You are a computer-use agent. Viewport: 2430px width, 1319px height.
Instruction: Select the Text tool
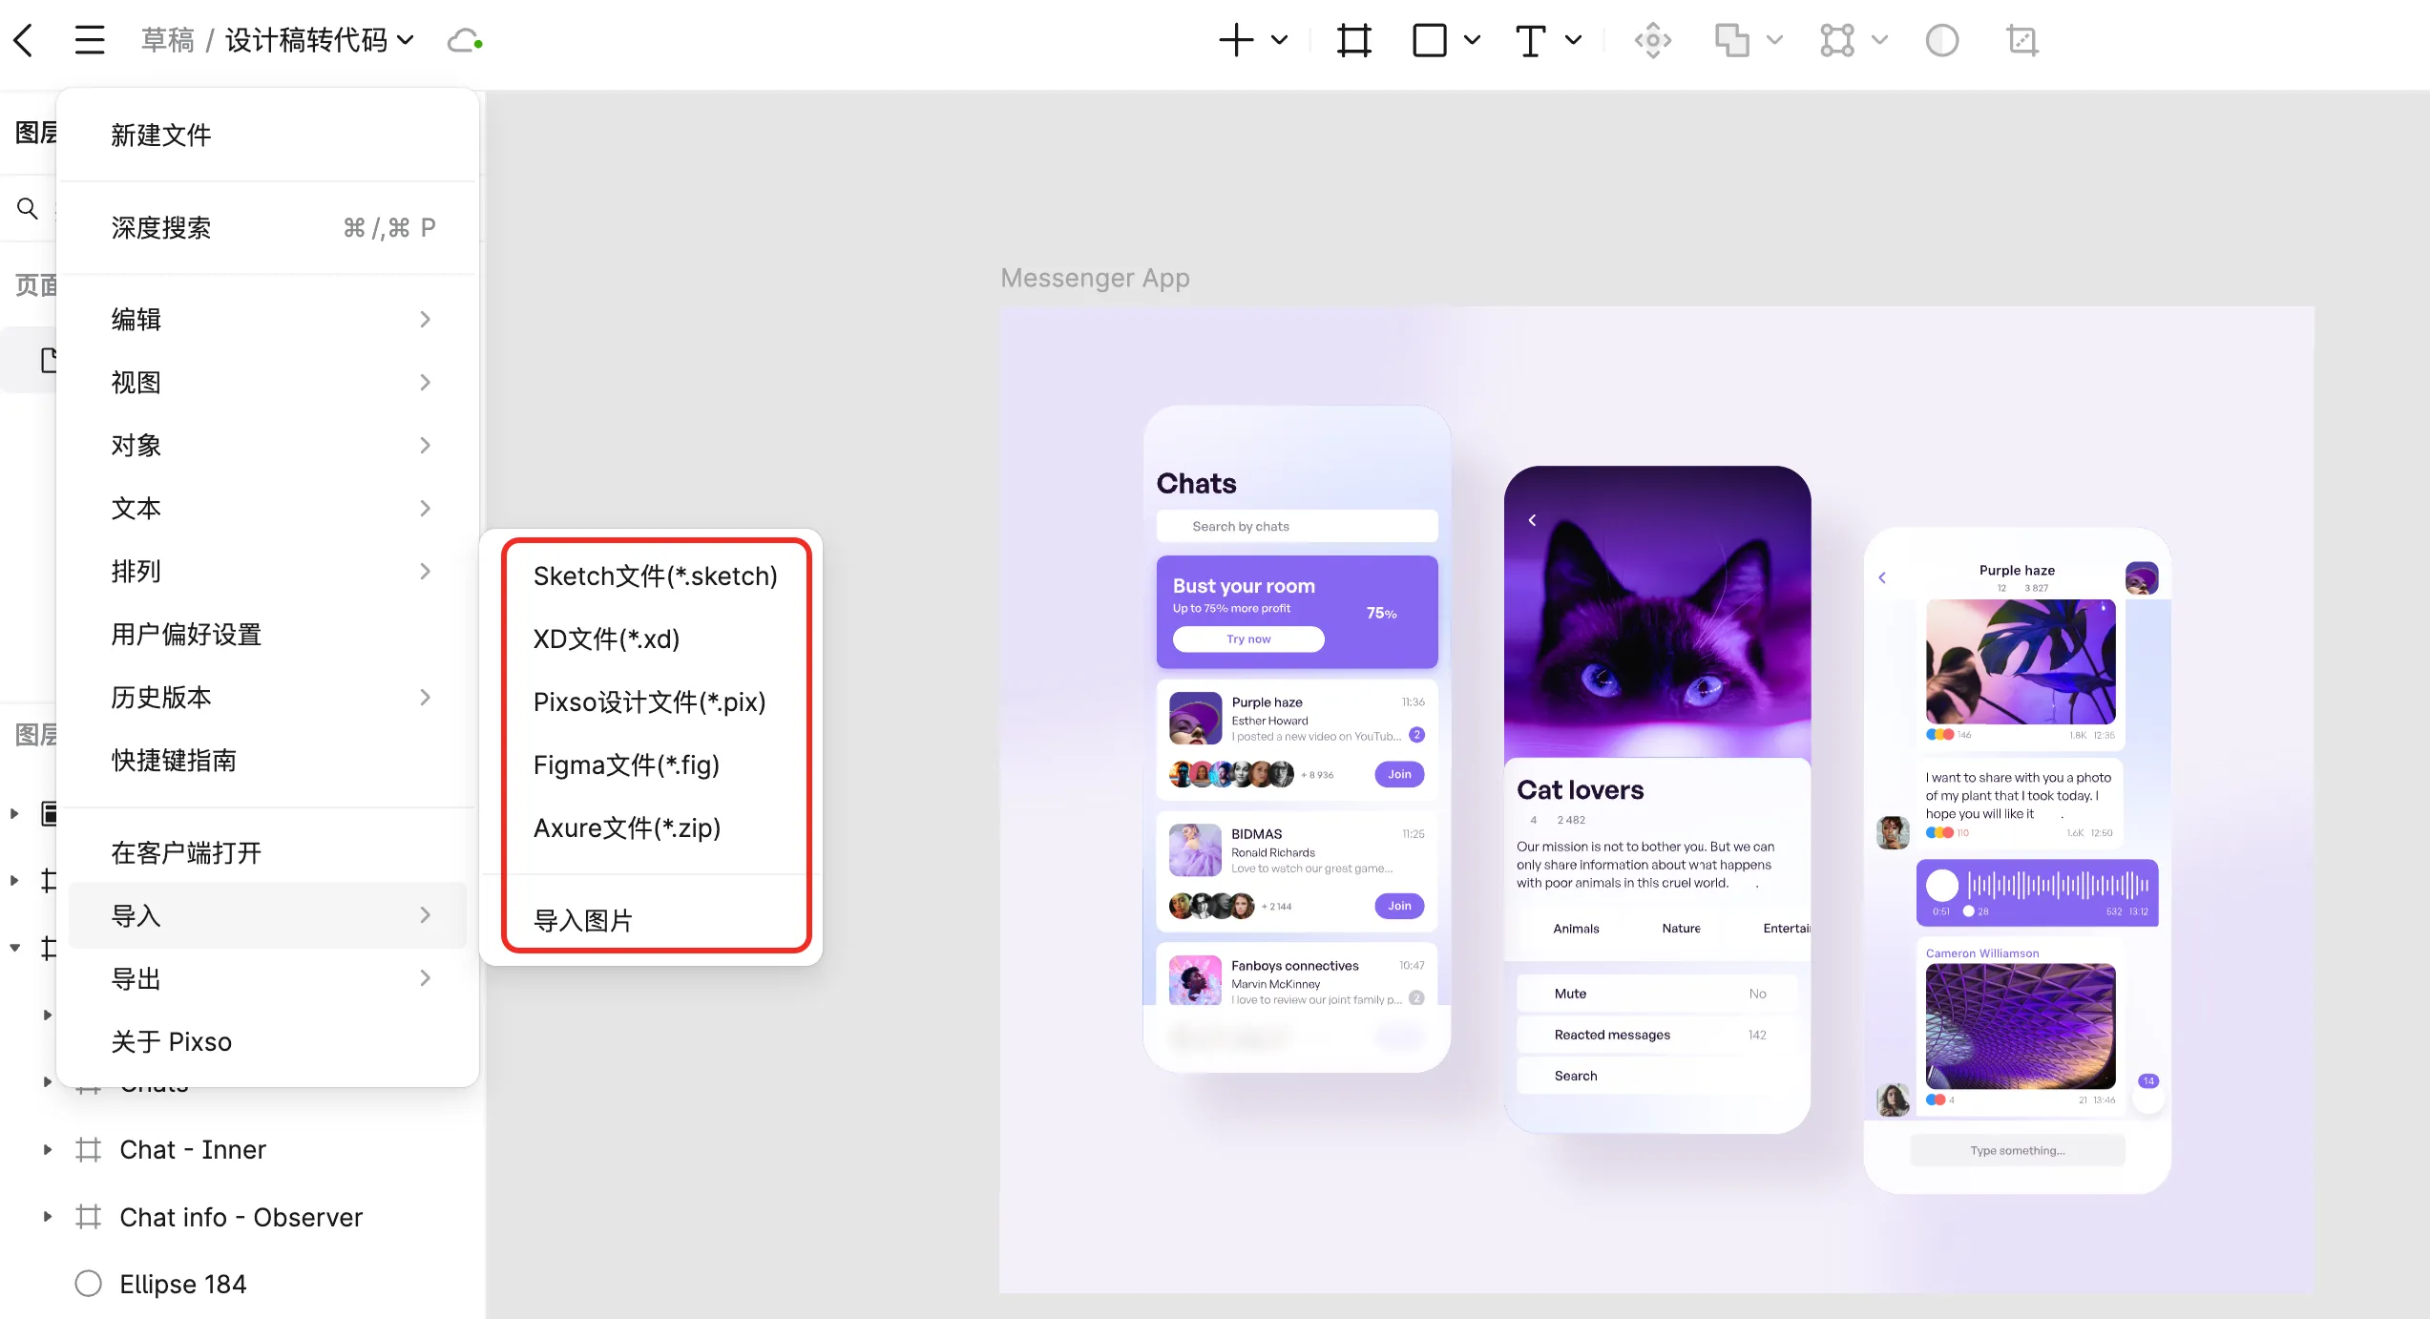tap(1530, 40)
